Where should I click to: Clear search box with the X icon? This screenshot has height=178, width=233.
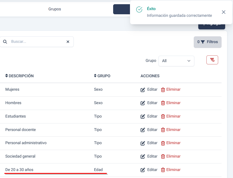68,42
